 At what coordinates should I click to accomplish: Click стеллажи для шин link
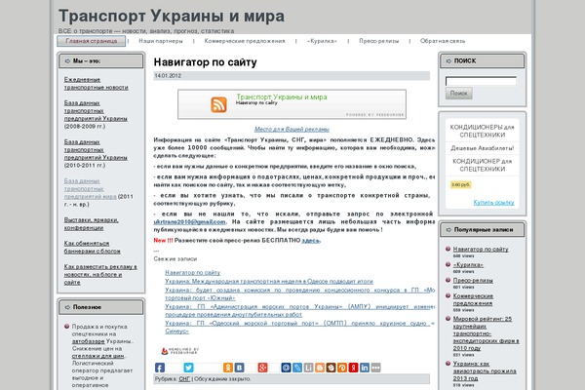click(x=98, y=356)
